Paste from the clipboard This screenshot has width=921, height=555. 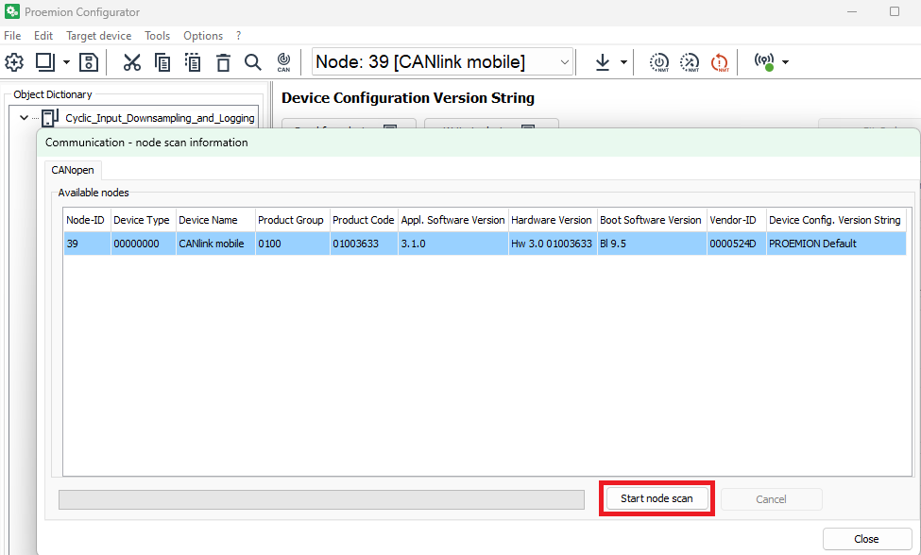point(192,62)
